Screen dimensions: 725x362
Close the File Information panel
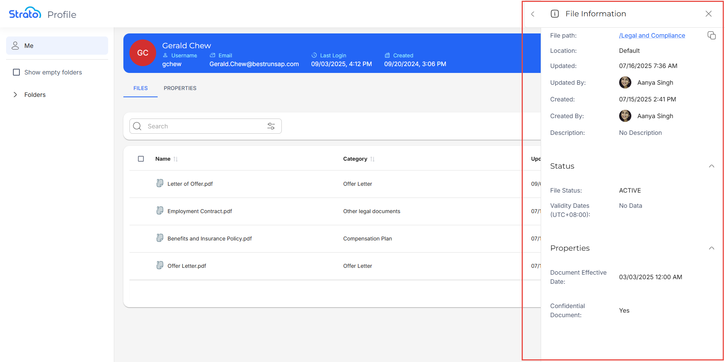point(708,14)
